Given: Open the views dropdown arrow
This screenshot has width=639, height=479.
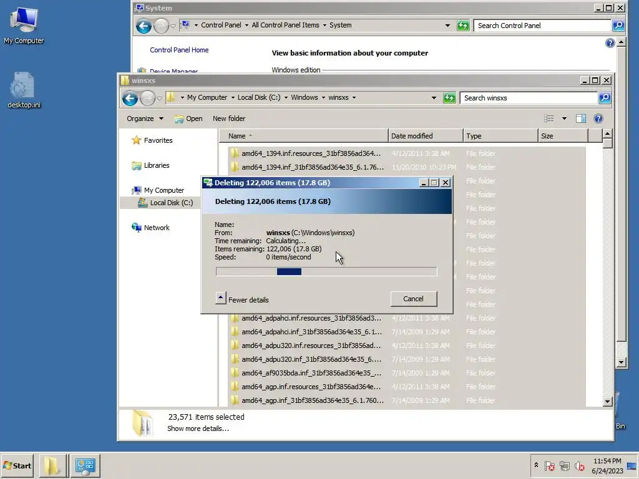Looking at the screenshot, I should pyautogui.click(x=564, y=119).
